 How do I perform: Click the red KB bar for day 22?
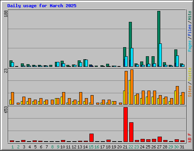tap(131, 132)
